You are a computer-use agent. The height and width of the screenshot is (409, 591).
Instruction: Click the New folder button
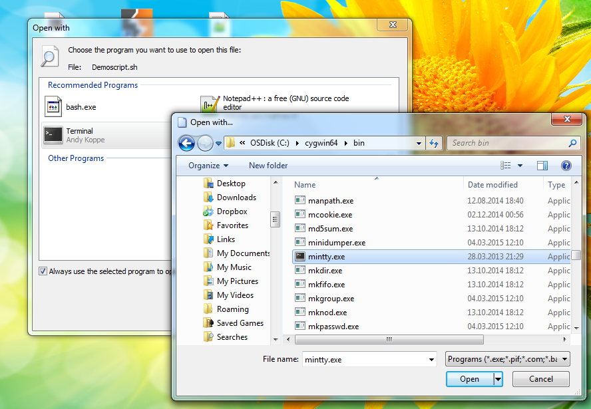(x=268, y=166)
